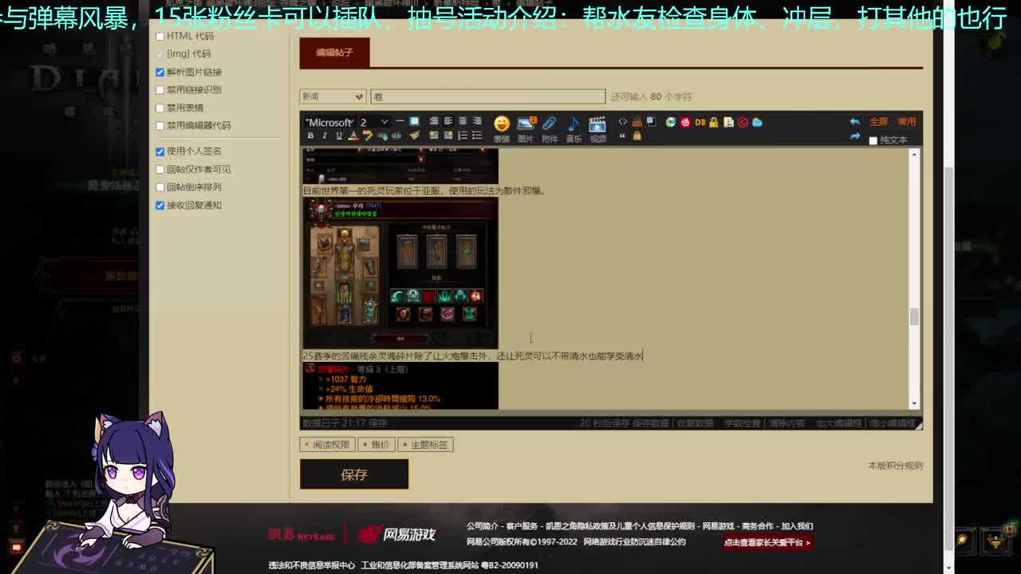Image resolution: width=1021 pixels, height=574 pixels.
Task: Enable 回帖仅作者可见 checkbox
Action: coord(160,169)
